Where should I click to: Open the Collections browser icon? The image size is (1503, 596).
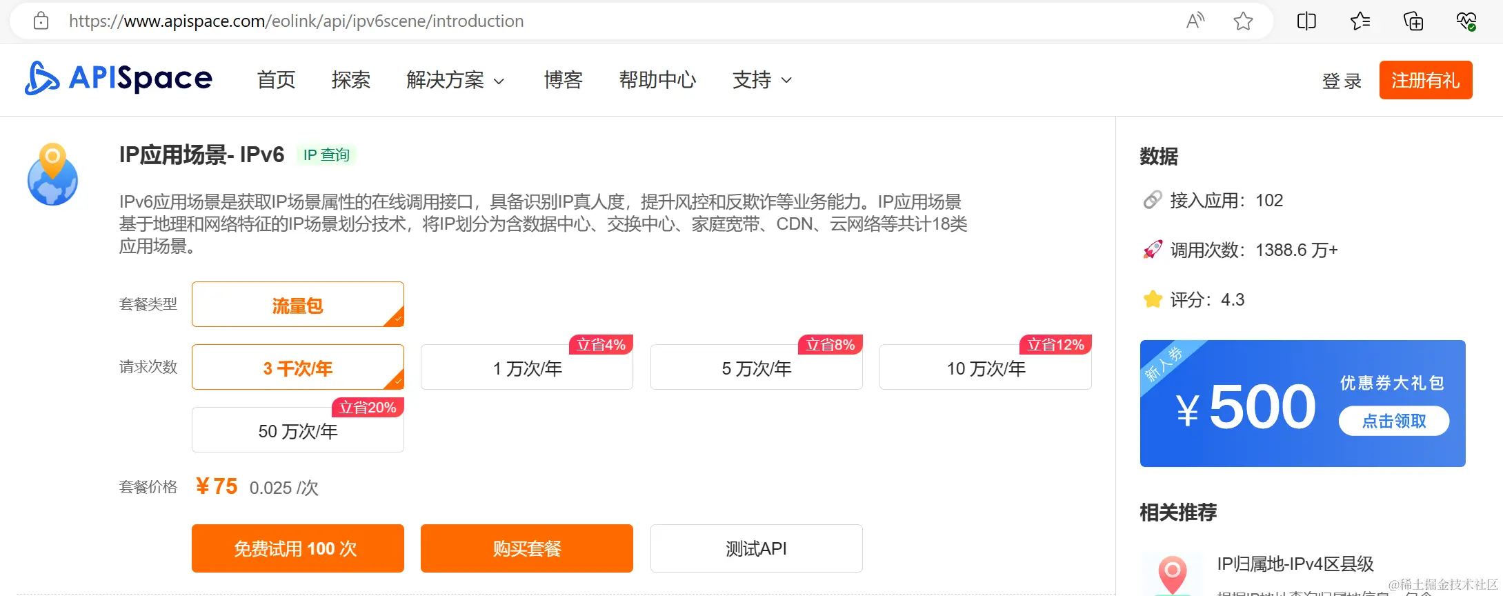click(x=1413, y=21)
